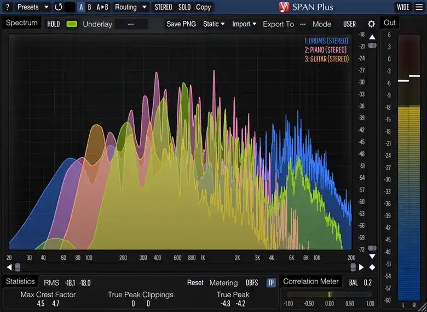Click the SPAN Plus logo icon

pos(284,7)
